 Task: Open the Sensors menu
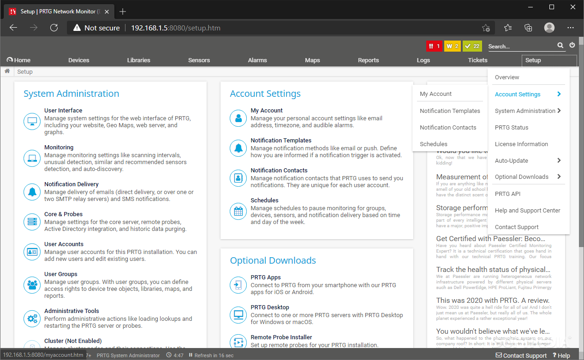click(x=199, y=60)
